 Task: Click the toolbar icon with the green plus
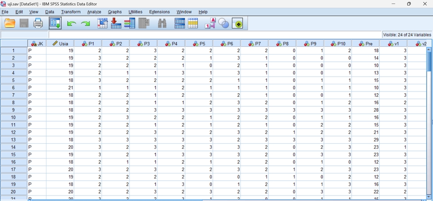pyautogui.click(x=237, y=23)
